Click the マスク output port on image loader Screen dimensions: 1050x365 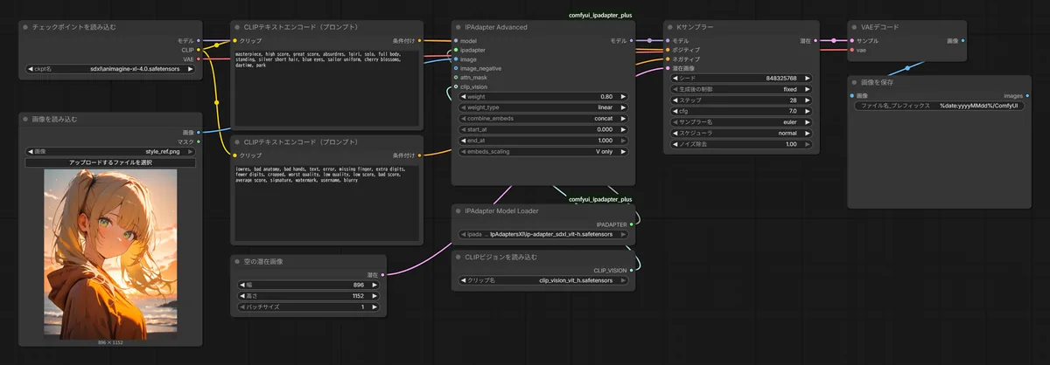[x=199, y=141]
